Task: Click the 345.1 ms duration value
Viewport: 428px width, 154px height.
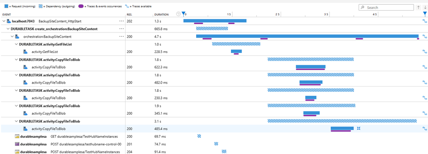Action: [x=161, y=113]
